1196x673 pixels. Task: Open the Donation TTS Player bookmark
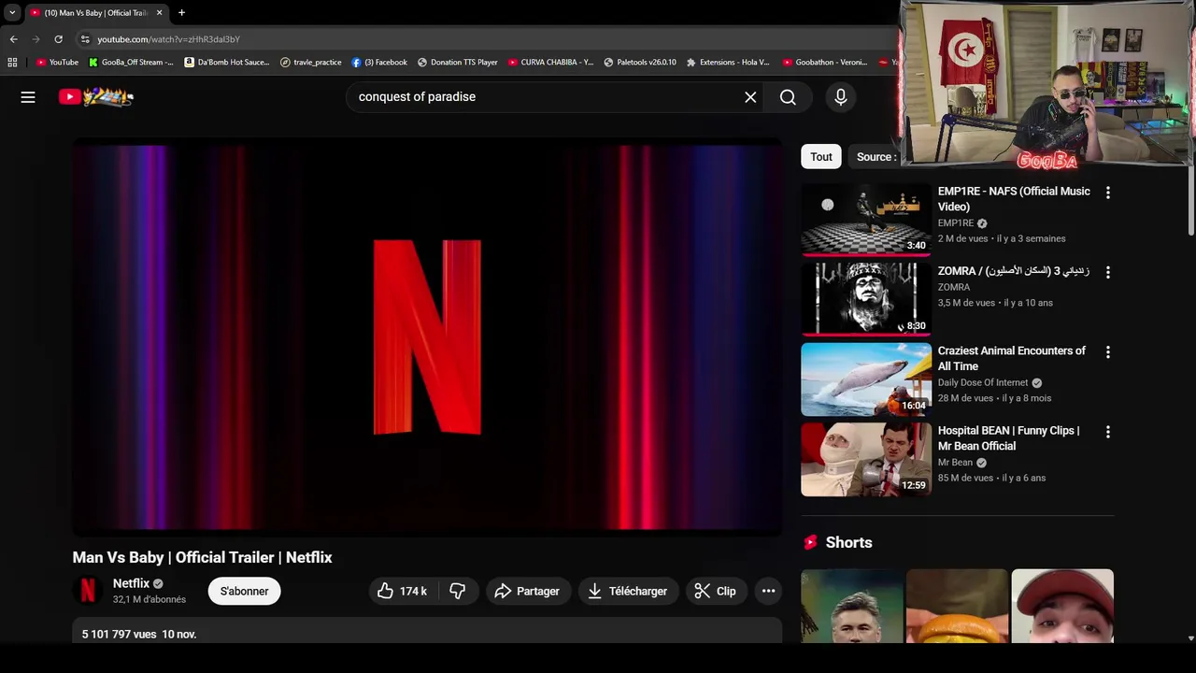click(457, 63)
